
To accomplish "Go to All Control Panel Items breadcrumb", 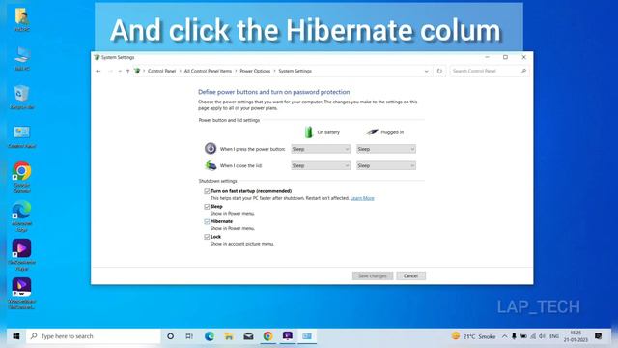I will pyautogui.click(x=208, y=71).
